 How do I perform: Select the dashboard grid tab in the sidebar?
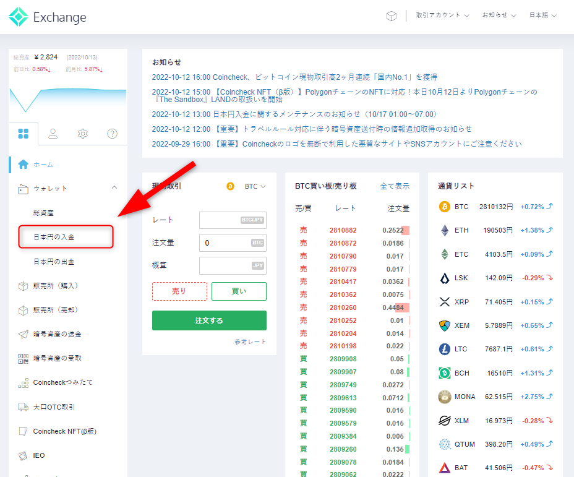pos(24,132)
